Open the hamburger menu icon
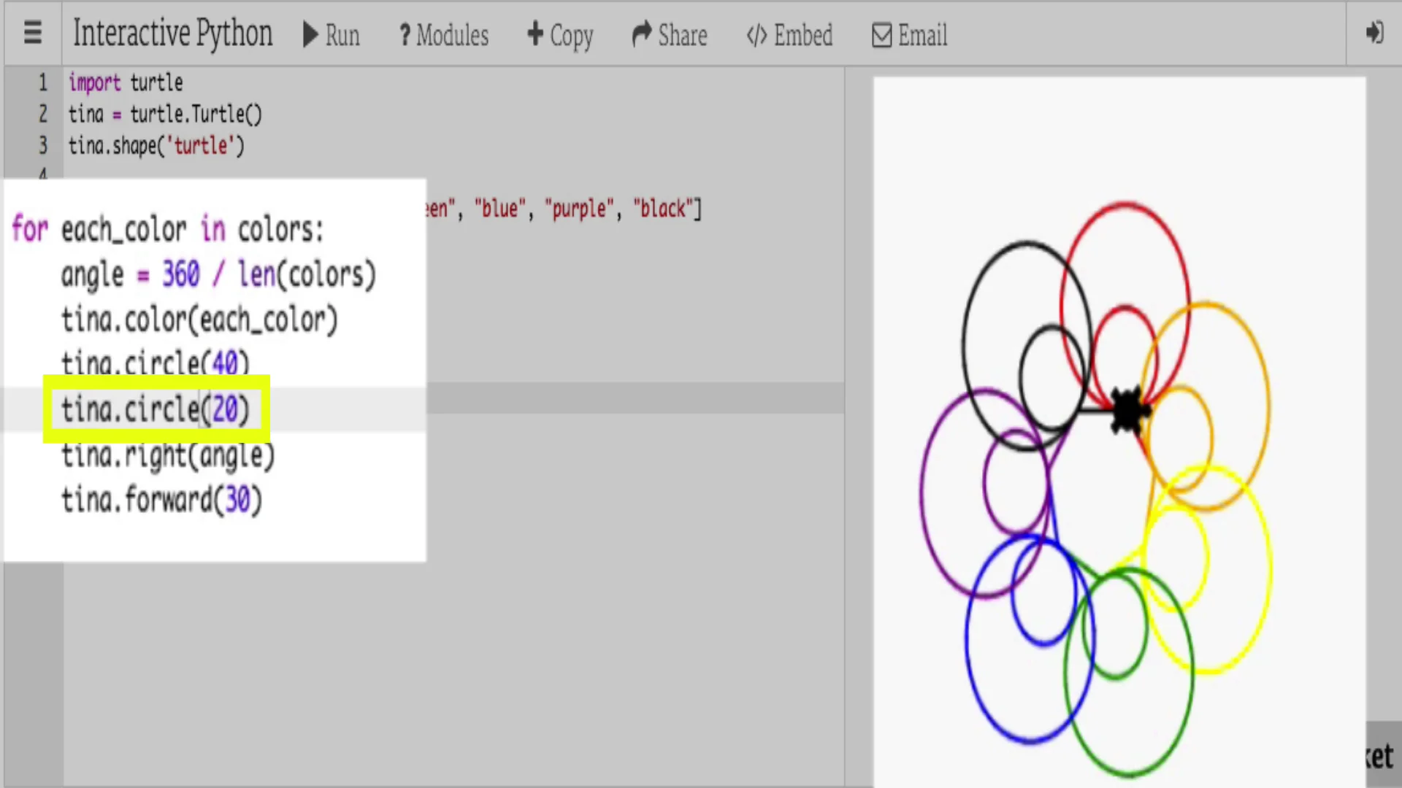Screen dimensions: 1402x788 [32, 33]
